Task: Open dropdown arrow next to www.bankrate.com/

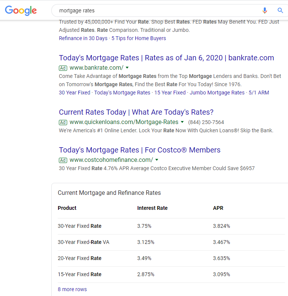Action: tap(127, 67)
